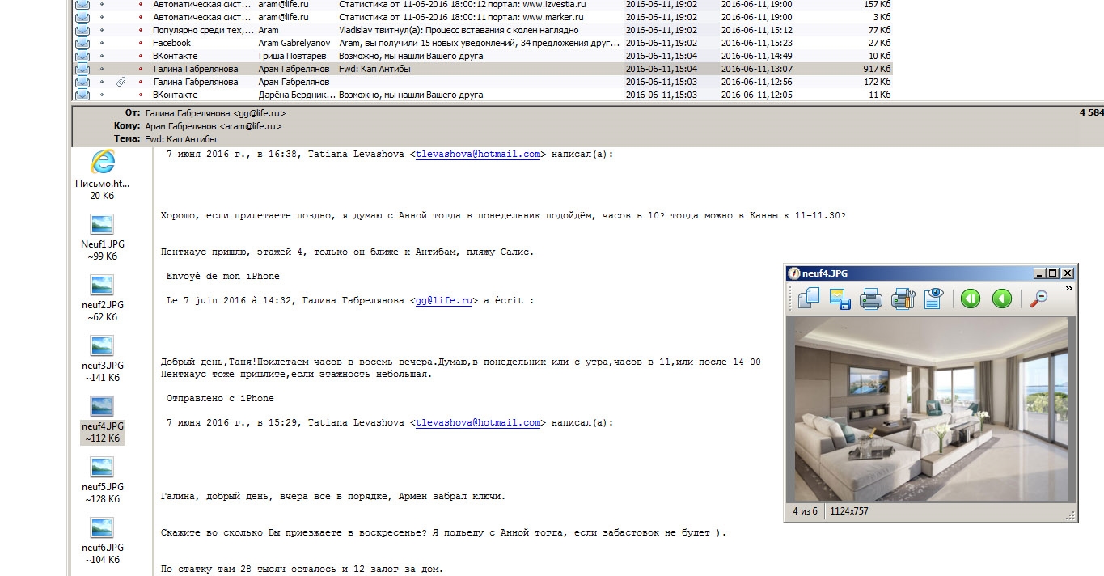
Task: Toggle the red flag dot on Facebook message
Action: pyautogui.click(x=141, y=43)
